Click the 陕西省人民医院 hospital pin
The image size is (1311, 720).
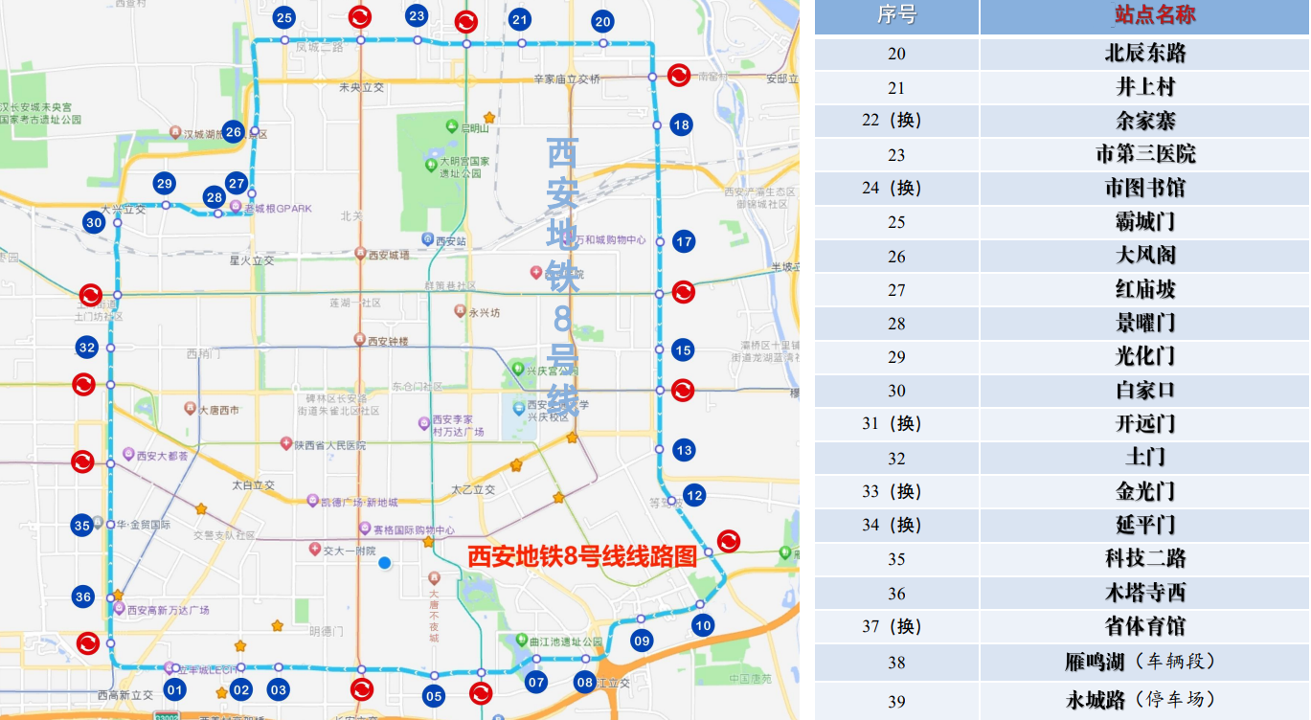[285, 443]
